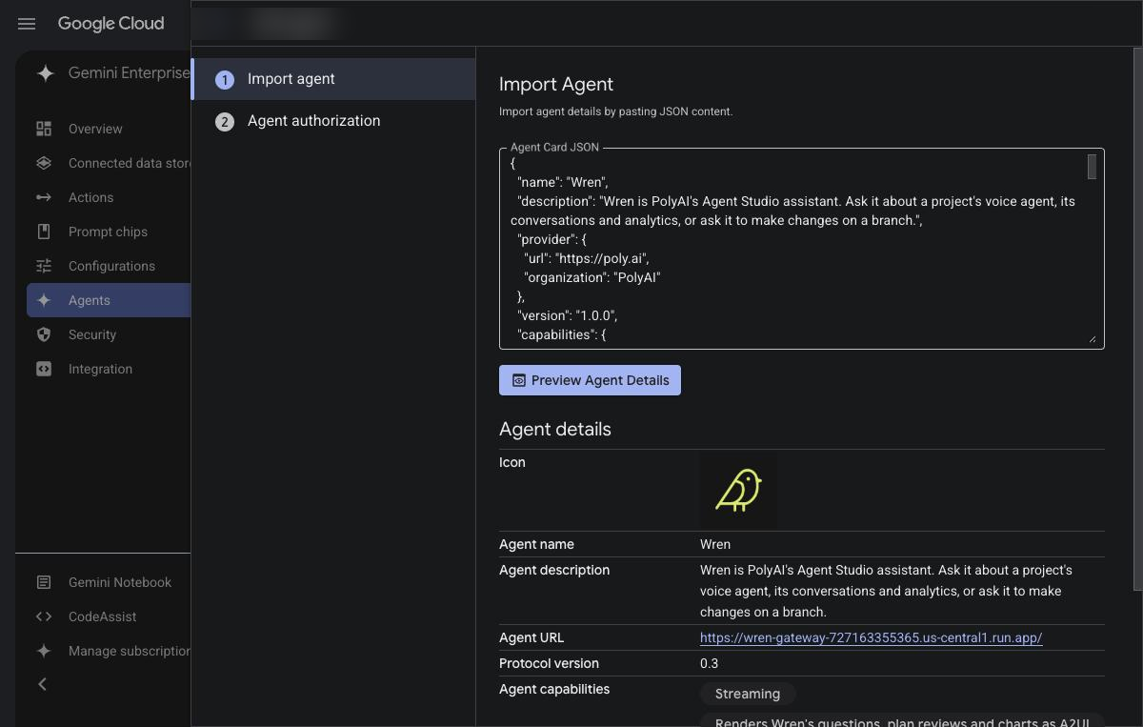Click the Integration code icon
The height and width of the screenshot is (727, 1143).
pyautogui.click(x=44, y=369)
